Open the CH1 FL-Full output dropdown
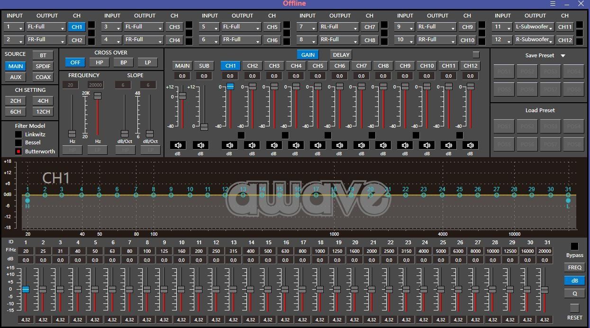This screenshot has height=328, width=590. coord(46,27)
